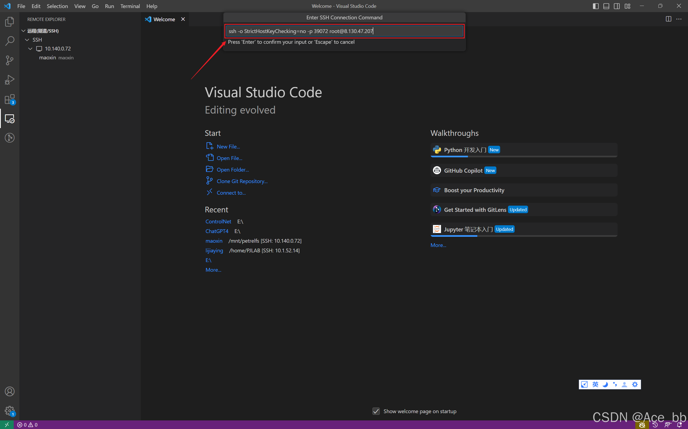This screenshot has width=688, height=429.
Task: Toggle the bottom panel layout button
Action: tap(606, 6)
